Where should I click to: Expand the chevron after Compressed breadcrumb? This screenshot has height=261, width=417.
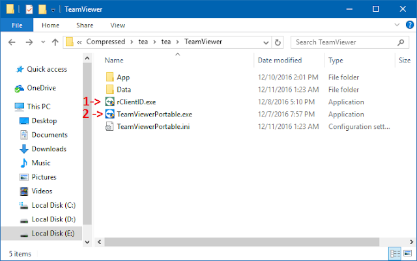click(132, 42)
